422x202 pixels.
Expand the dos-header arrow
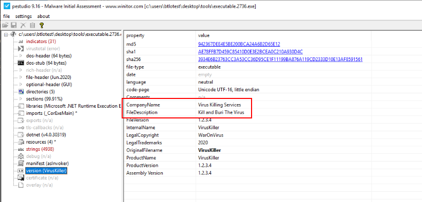pyautogui.click(x=21, y=56)
